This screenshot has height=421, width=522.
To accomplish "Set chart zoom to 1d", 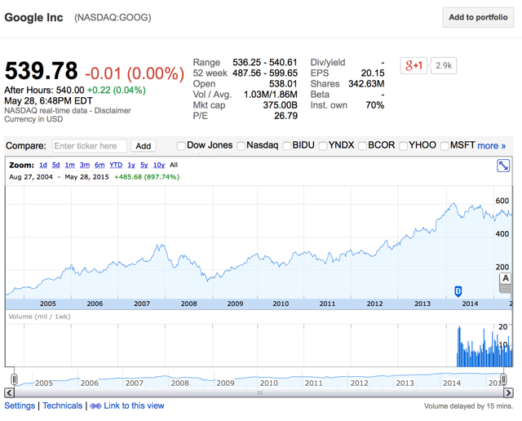I will point(43,165).
